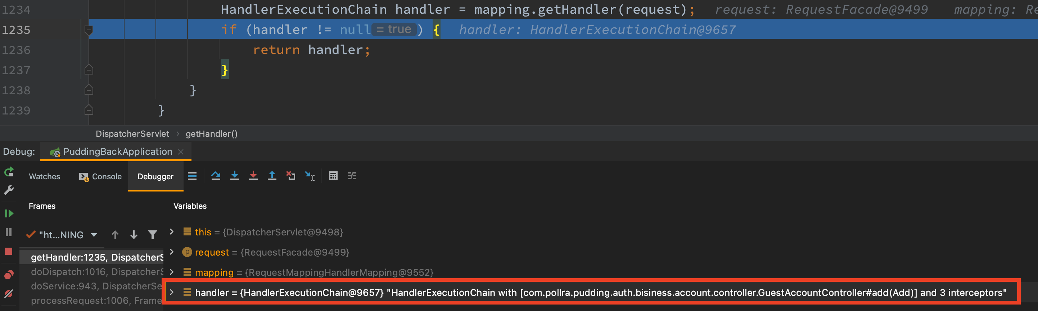
Task: Stop the debug session with the red square
Action: click(x=9, y=251)
